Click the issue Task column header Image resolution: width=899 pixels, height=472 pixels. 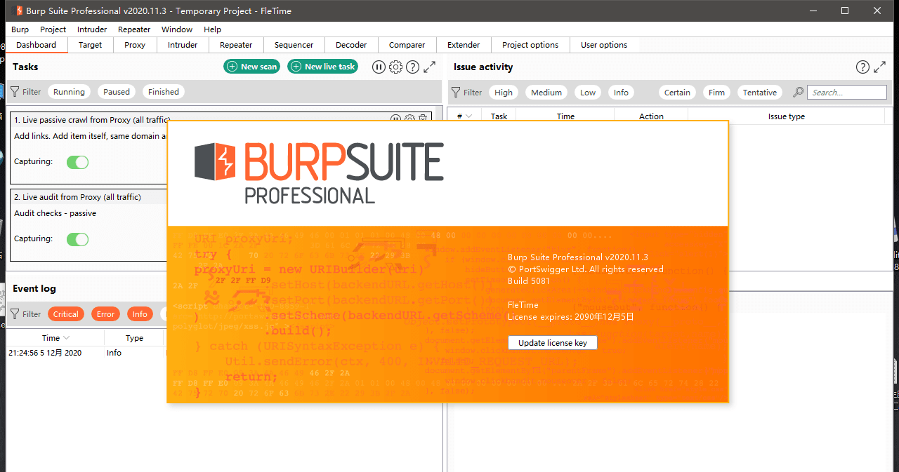499,116
